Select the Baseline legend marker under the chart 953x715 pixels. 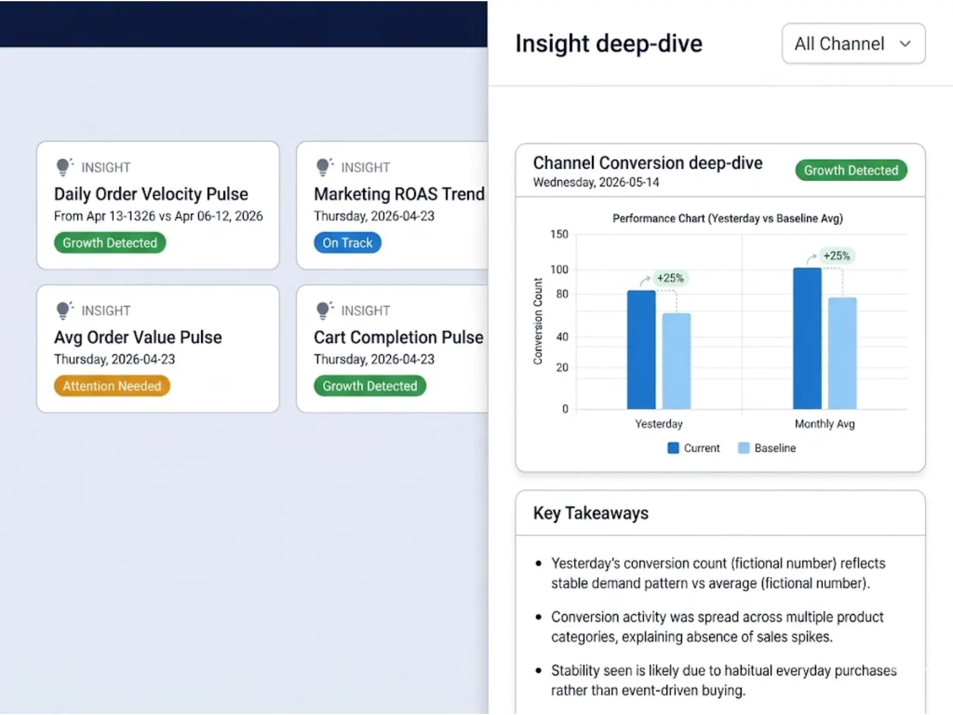(743, 447)
